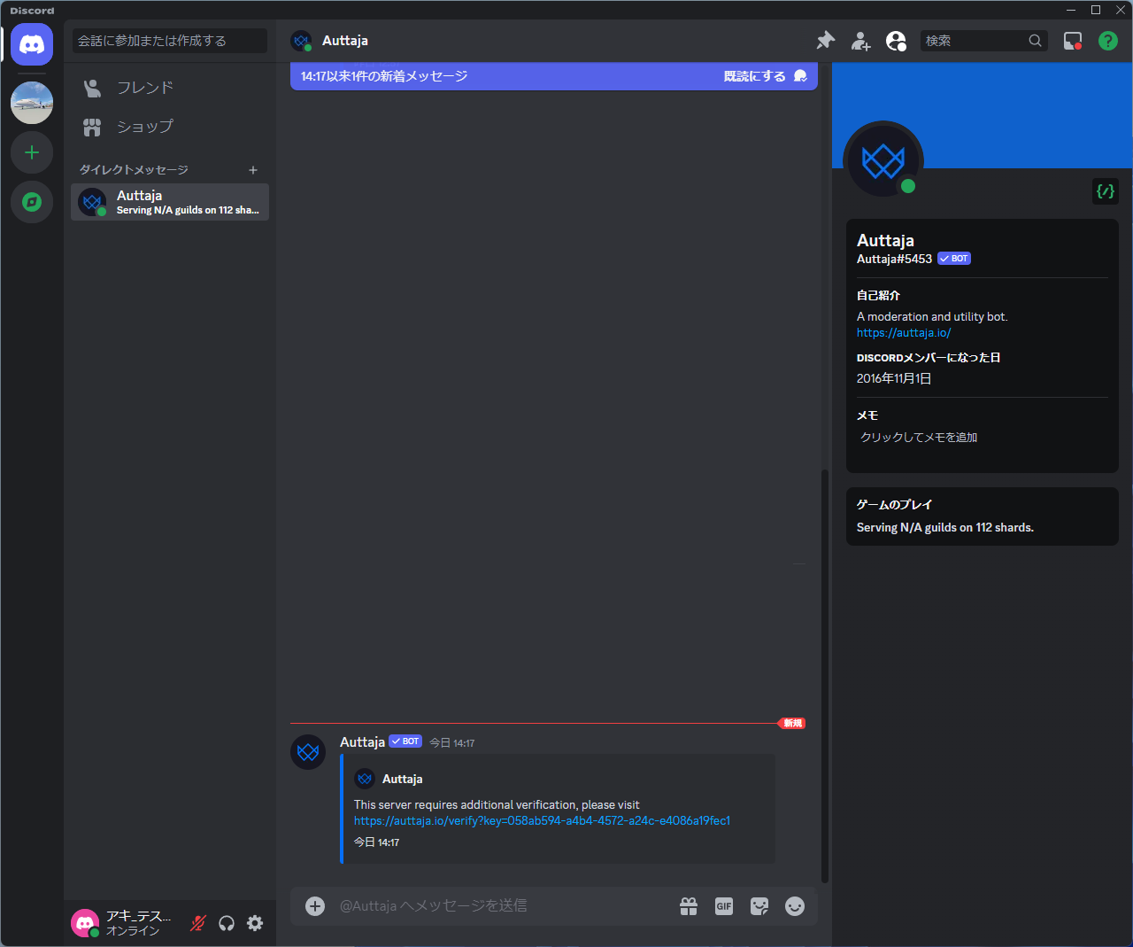The height and width of the screenshot is (947, 1133).
Task: Open the inbox icon in header
Action: pos(1073,41)
